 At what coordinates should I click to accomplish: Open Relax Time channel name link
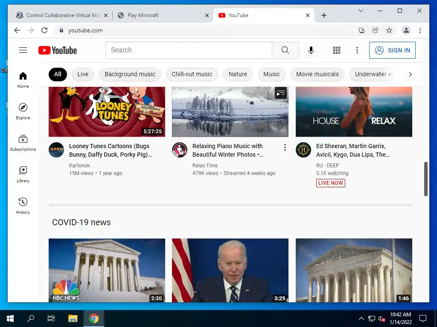click(205, 166)
